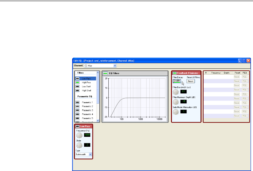Toggle the High Pass filter enable icon
Image resolution: width=253 pixels, height=171 pixels.
point(78,83)
